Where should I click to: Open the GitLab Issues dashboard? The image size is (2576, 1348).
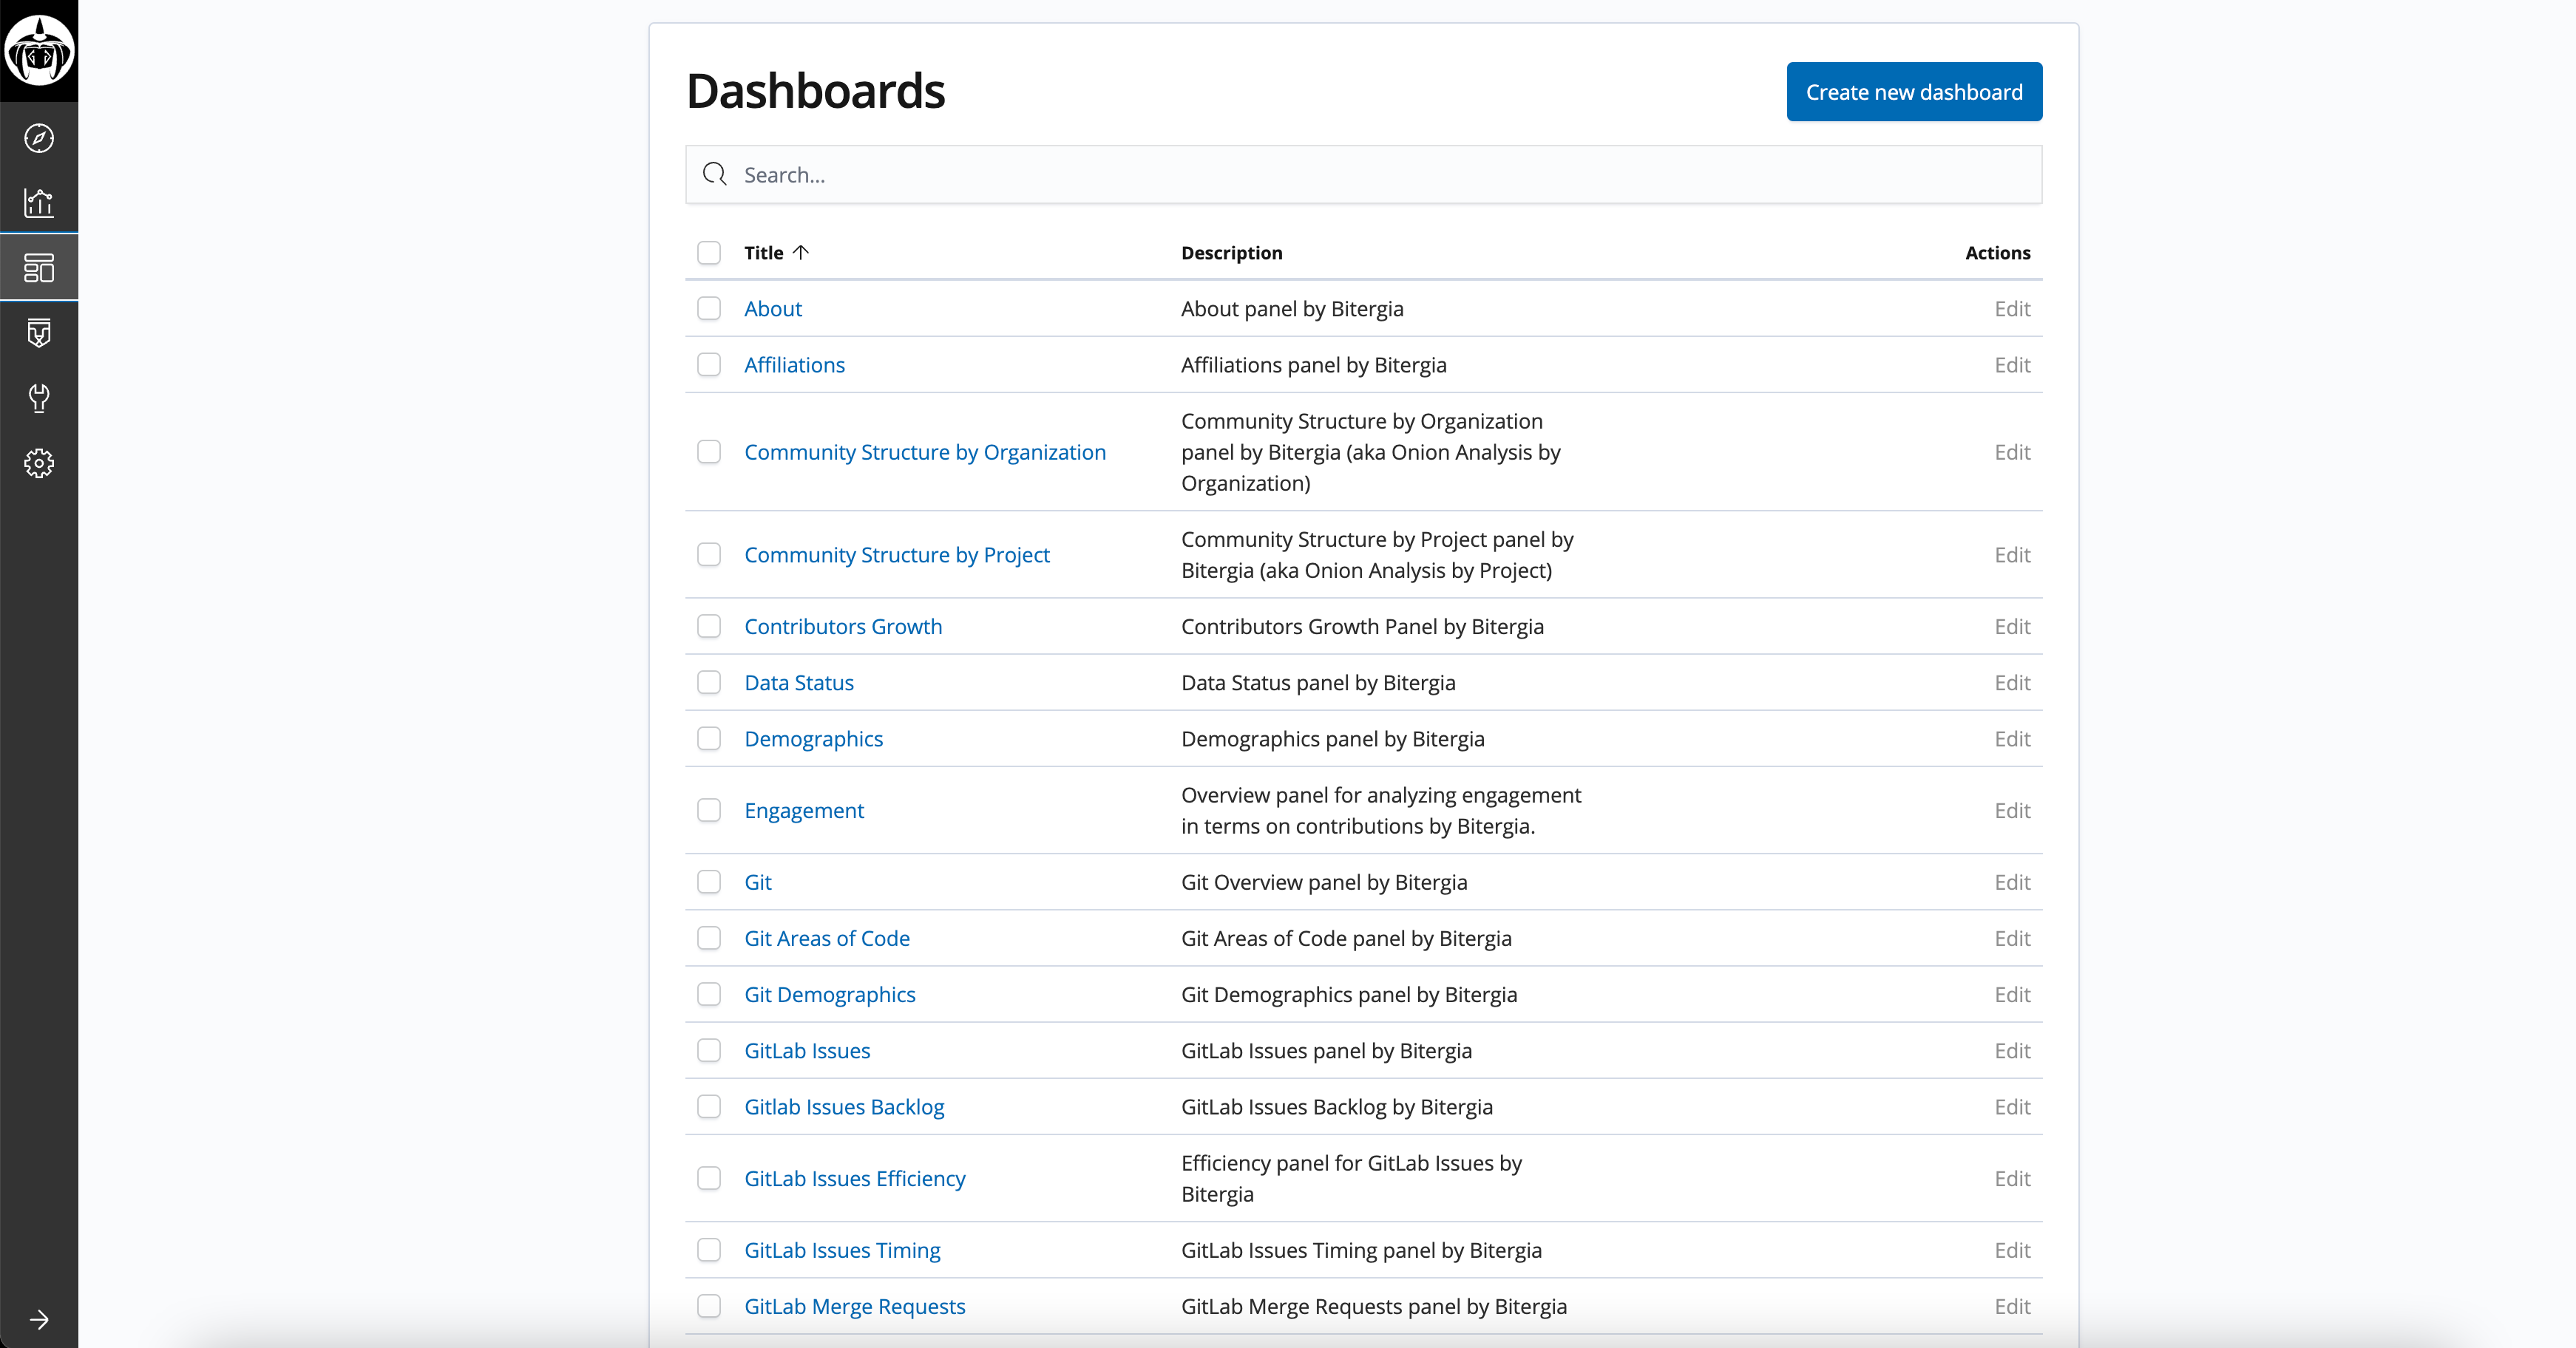tap(807, 1050)
